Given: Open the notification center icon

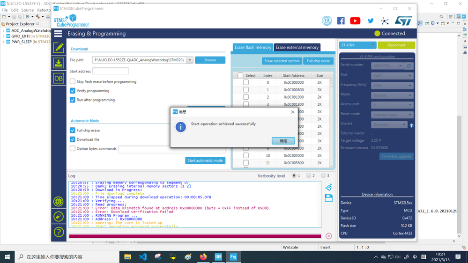Looking at the screenshot, I should point(458,257).
